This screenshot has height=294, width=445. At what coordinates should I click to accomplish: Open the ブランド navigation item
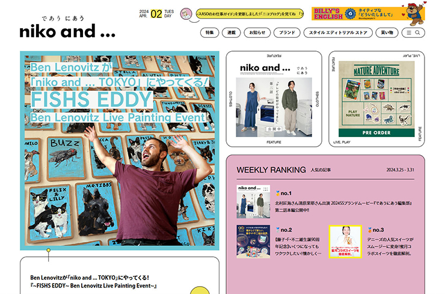pos(287,32)
